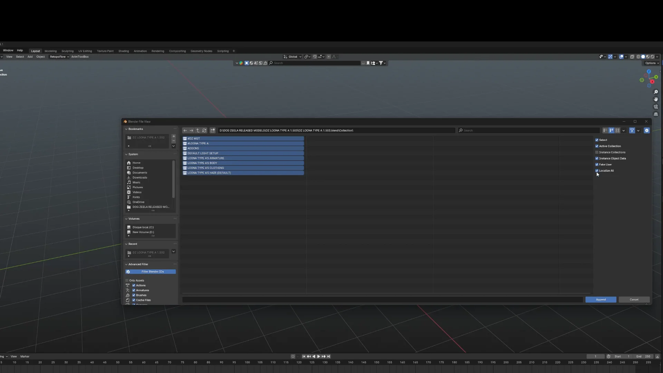Select solid viewport shading

(643, 57)
